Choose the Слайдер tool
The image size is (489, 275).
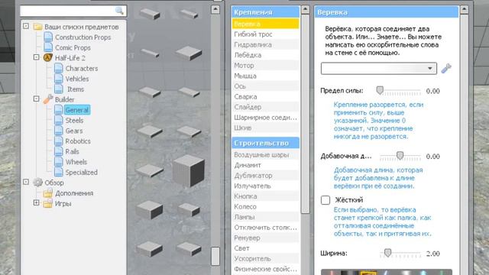[265, 107]
